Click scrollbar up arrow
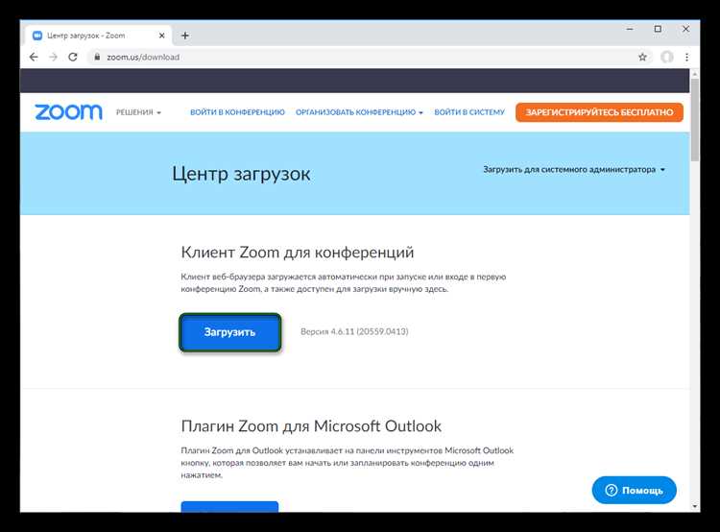 coord(695,74)
